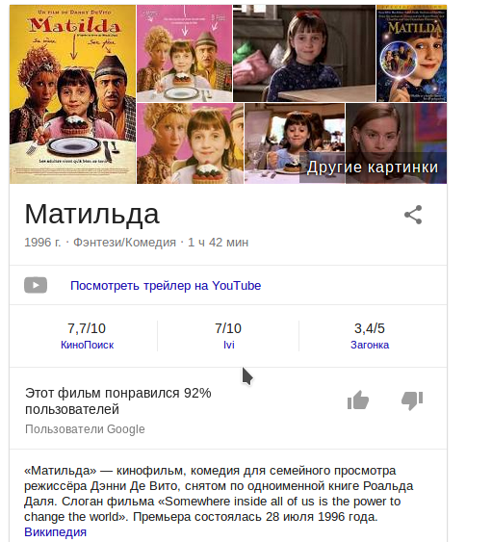Image resolution: width=492 pixels, height=542 pixels.
Task: Open the Ivi rating link
Action: (229, 345)
